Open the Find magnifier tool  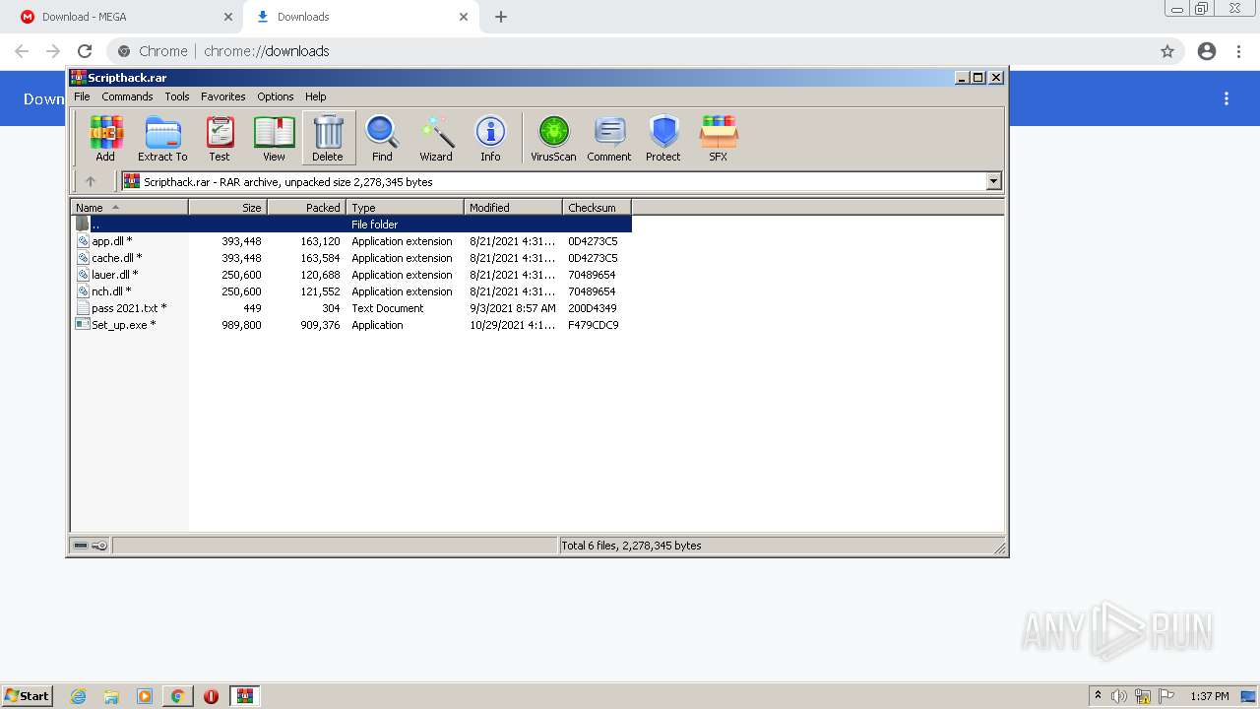click(x=382, y=138)
